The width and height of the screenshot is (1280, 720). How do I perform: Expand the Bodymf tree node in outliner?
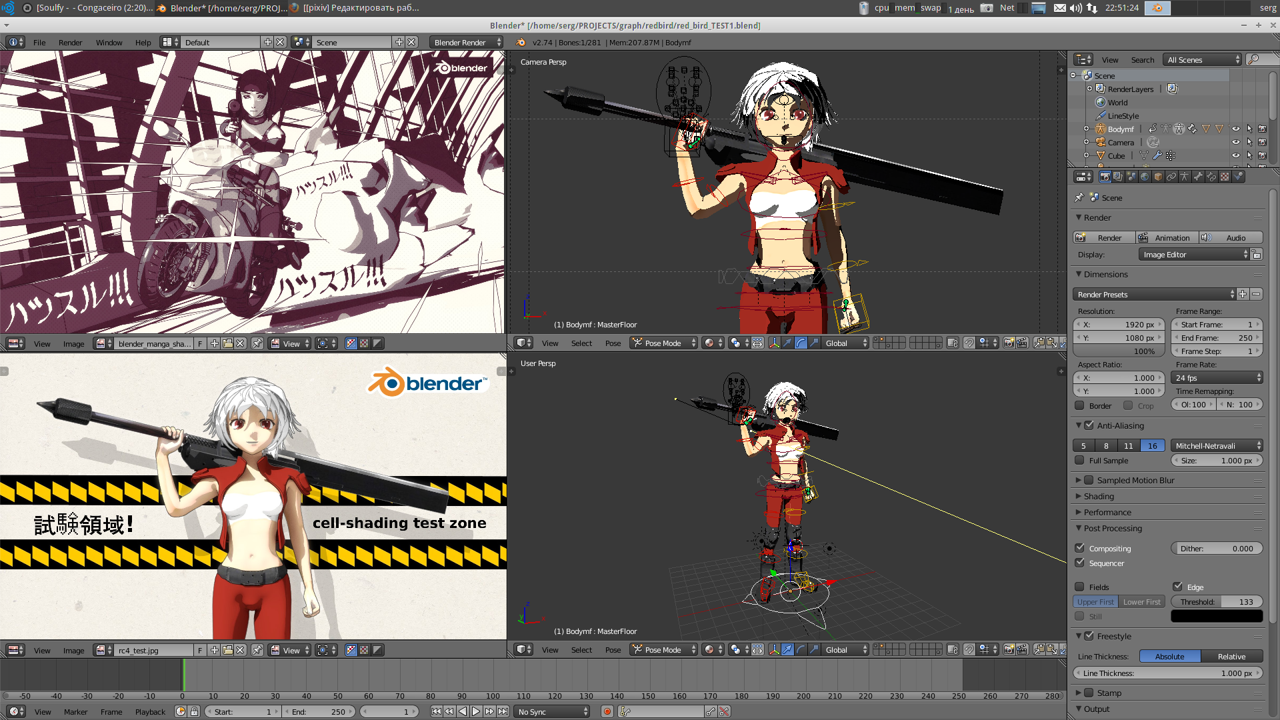point(1086,129)
